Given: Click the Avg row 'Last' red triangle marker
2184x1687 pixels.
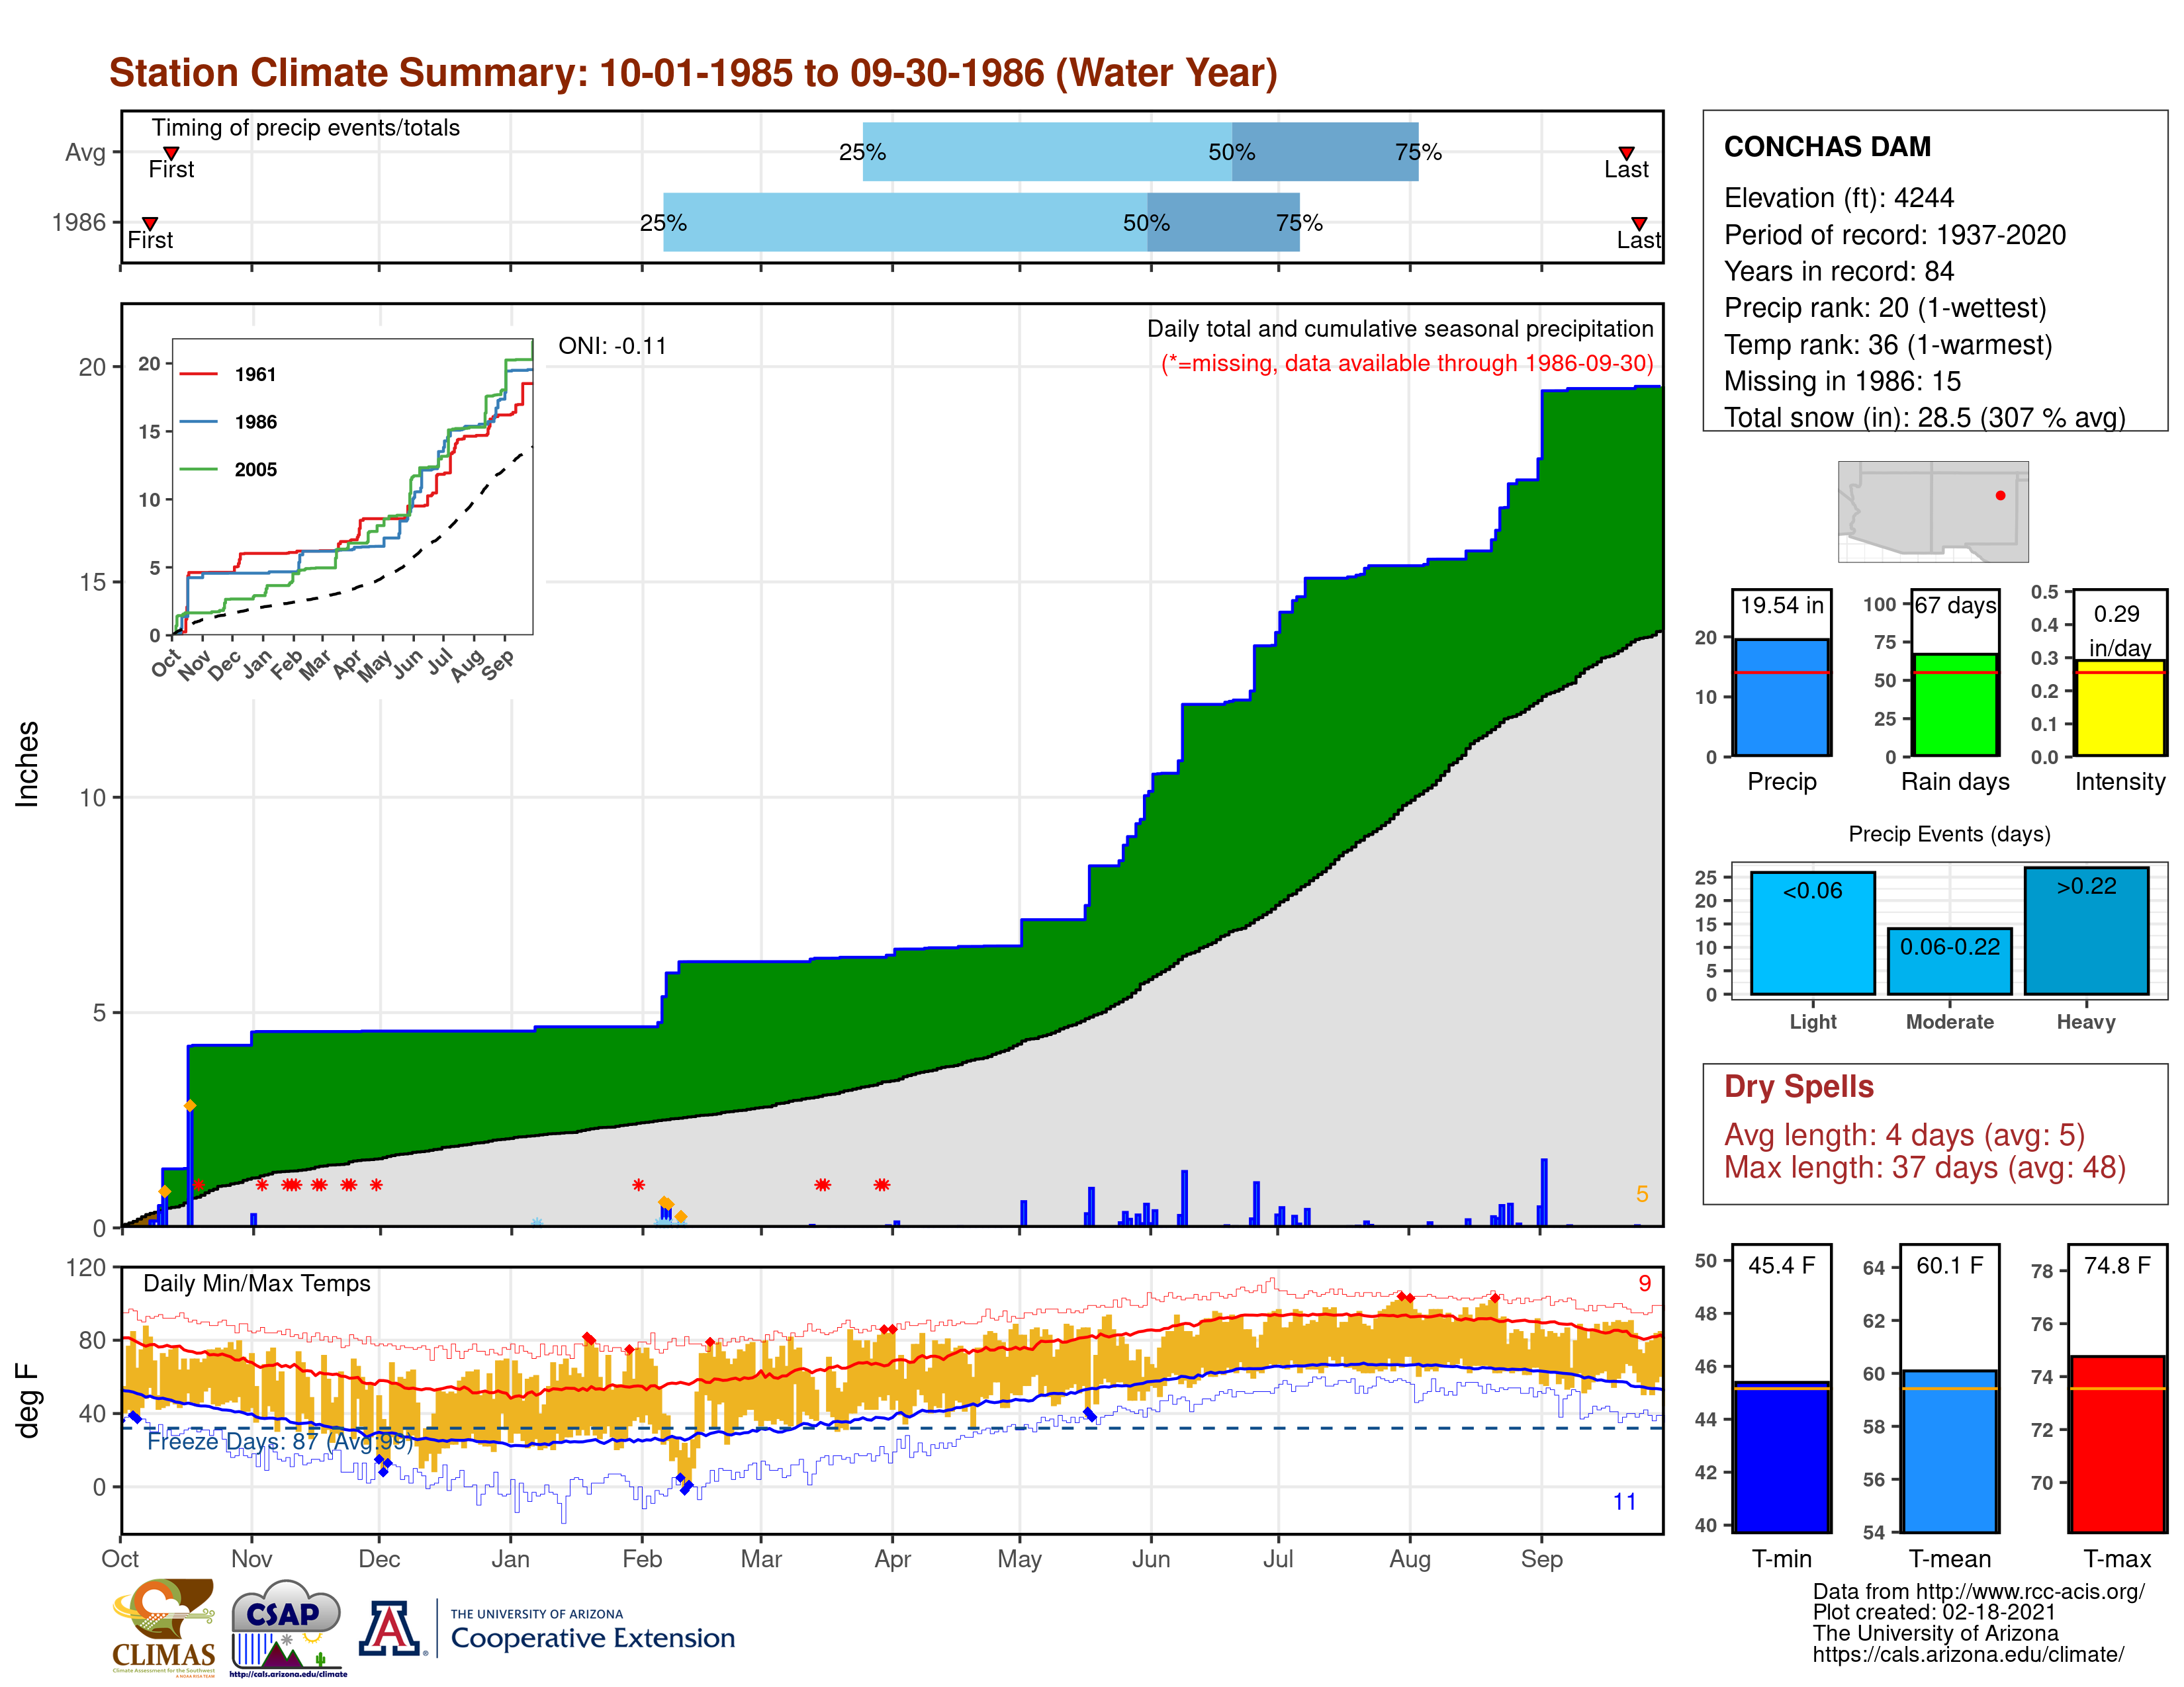Looking at the screenshot, I should [1626, 153].
